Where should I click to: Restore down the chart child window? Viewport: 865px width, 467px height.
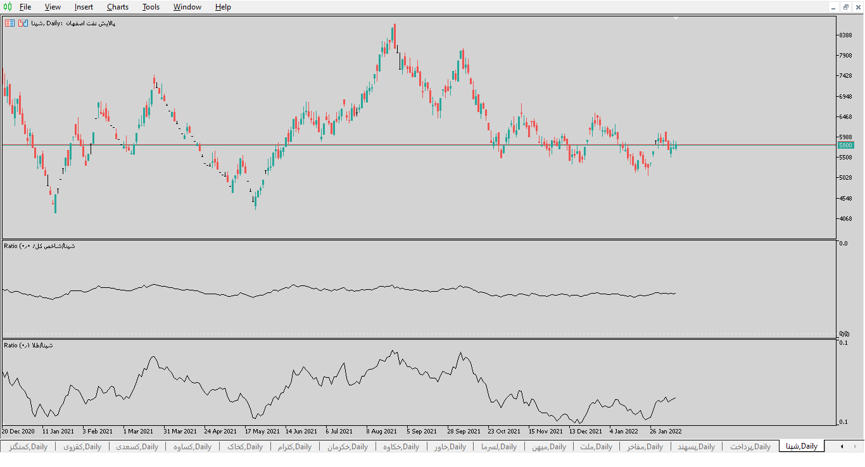(846, 7)
